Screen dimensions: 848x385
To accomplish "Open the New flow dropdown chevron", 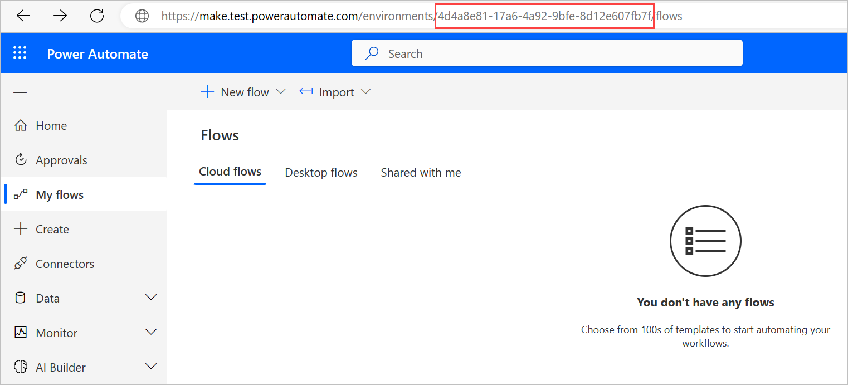I will [281, 92].
